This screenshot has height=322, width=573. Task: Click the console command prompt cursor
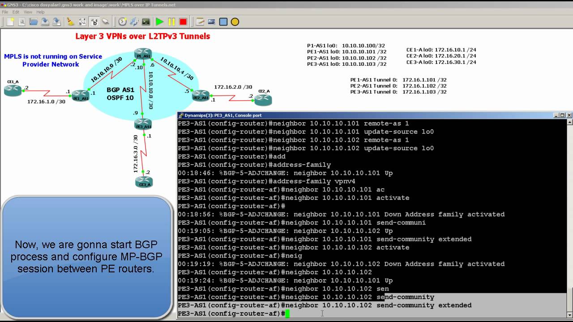pyautogui.click(x=287, y=314)
